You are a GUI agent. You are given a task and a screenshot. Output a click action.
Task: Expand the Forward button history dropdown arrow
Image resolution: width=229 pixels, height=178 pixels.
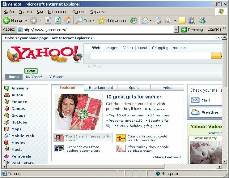[x=40, y=20]
